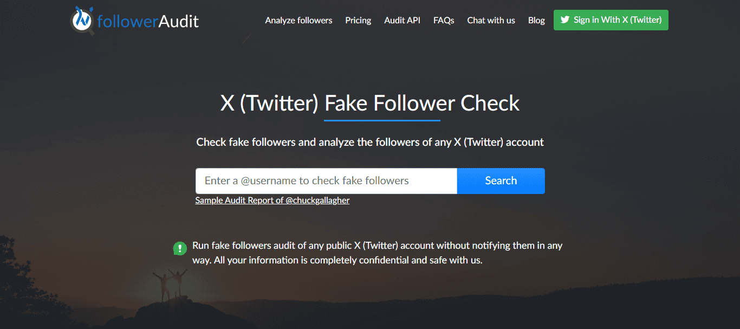Click the subtitle about checking fake followers
The height and width of the screenshot is (329, 740).
pos(370,142)
